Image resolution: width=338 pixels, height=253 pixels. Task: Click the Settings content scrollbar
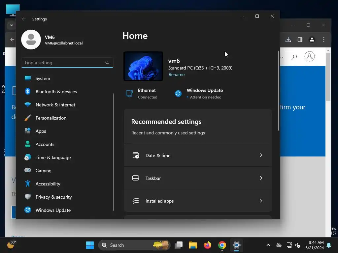pyautogui.click(x=279, y=90)
